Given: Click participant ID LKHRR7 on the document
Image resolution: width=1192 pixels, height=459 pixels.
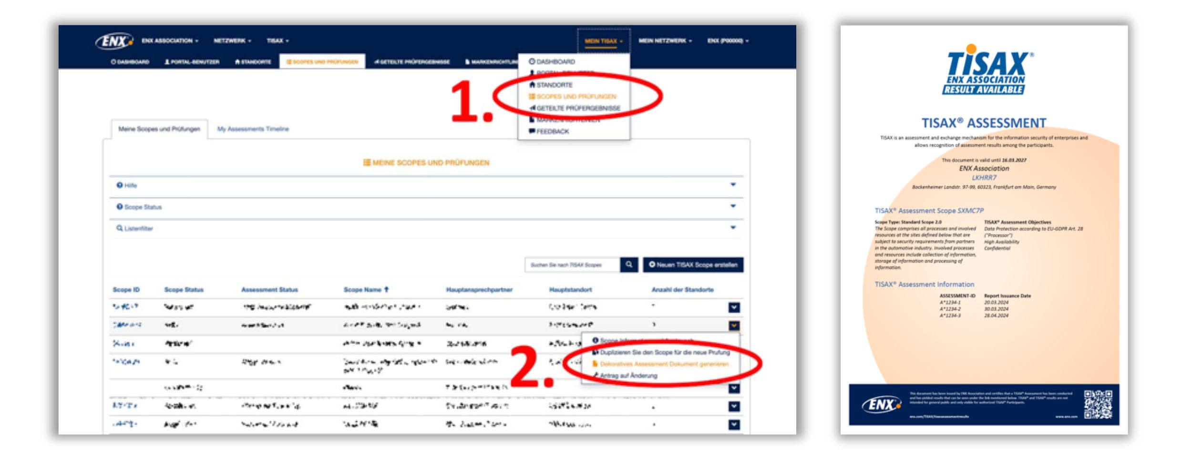Looking at the screenshot, I should [x=984, y=178].
